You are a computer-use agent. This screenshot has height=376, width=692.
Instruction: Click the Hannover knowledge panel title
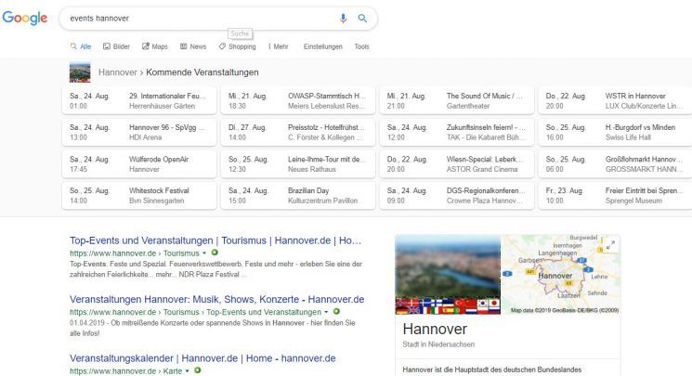tap(435, 330)
